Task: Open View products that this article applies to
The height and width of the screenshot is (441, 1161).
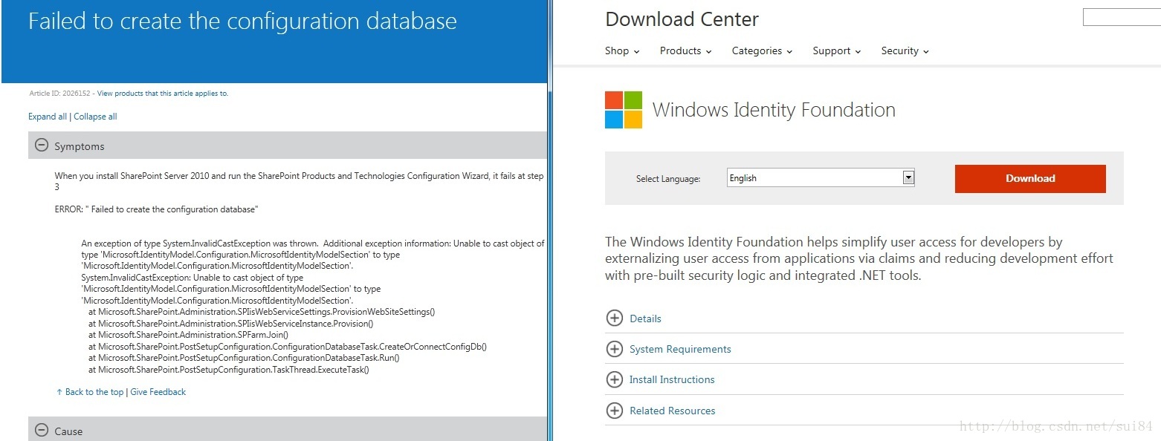Action: click(x=163, y=94)
